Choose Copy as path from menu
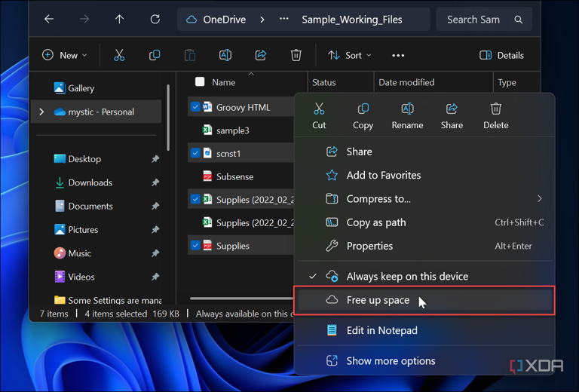The image size is (579, 392). tap(375, 222)
